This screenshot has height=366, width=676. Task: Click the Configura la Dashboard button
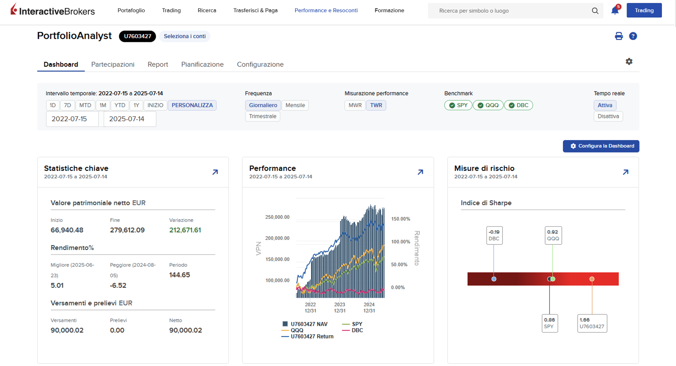pyautogui.click(x=601, y=146)
